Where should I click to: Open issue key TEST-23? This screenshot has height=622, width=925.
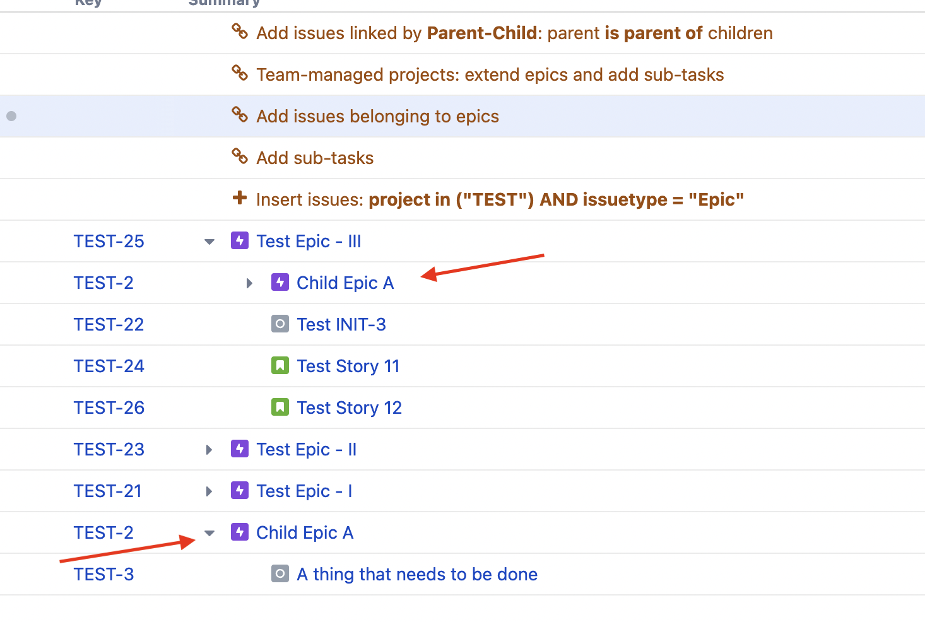coord(109,449)
